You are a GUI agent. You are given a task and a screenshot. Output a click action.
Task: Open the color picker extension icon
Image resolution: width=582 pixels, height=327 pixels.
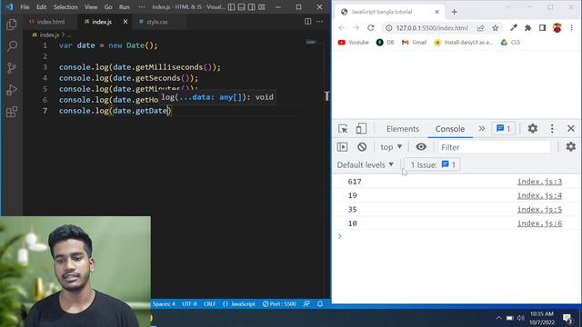pos(514,28)
